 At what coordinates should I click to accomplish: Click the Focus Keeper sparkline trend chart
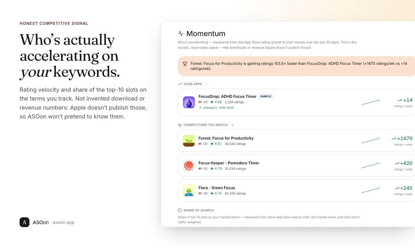click(371, 165)
